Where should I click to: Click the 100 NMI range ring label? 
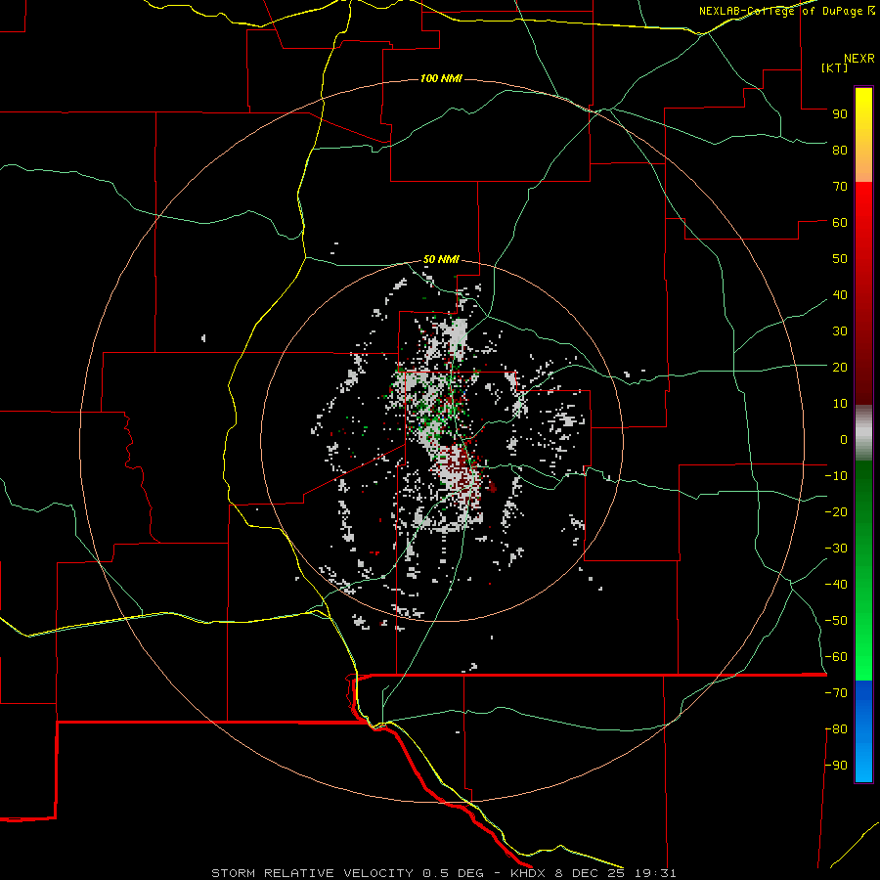click(x=441, y=78)
